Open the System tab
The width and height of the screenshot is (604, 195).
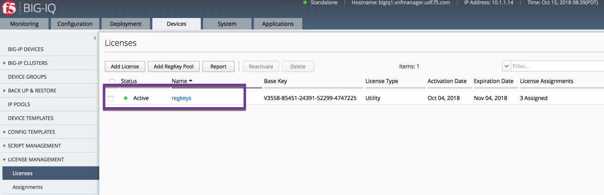(227, 24)
